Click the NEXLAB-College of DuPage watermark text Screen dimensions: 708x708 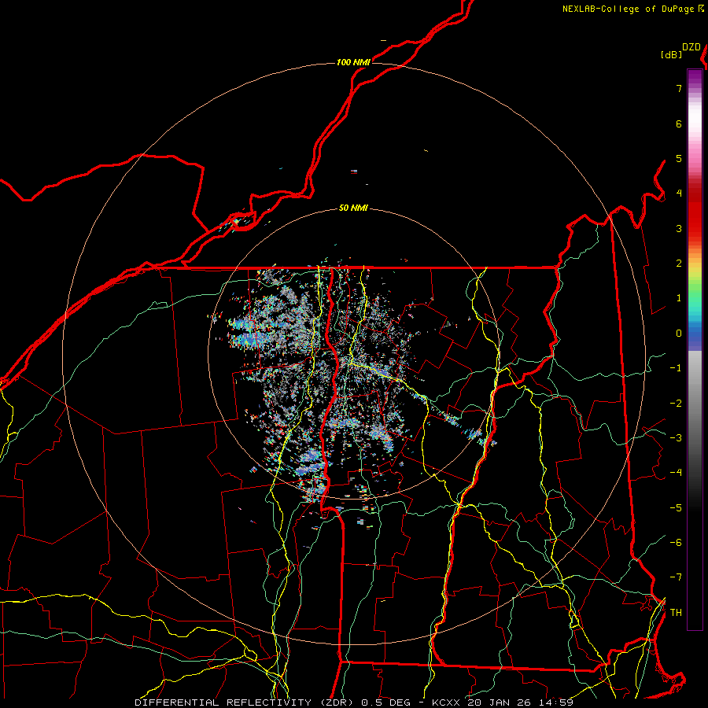point(629,9)
